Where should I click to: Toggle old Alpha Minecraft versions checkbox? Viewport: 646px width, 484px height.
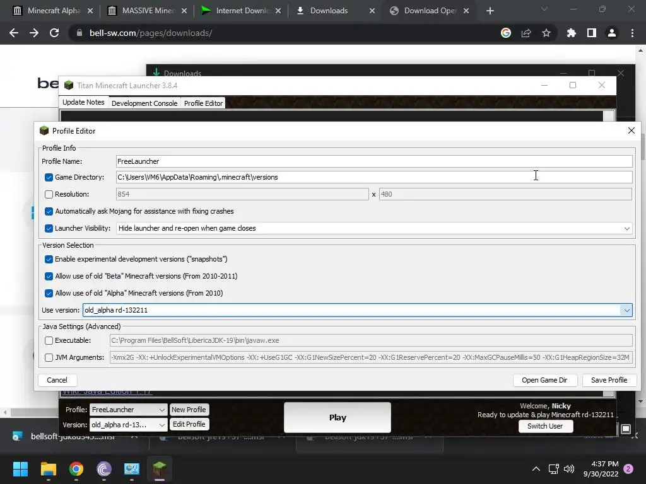click(49, 294)
